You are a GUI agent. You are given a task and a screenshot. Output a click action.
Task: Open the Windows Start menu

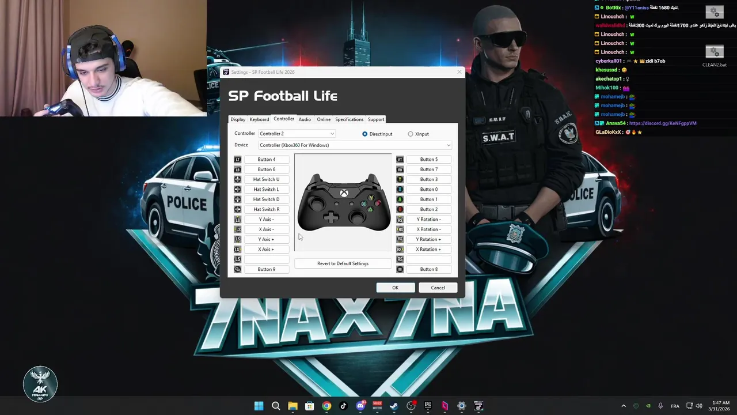pyautogui.click(x=259, y=406)
